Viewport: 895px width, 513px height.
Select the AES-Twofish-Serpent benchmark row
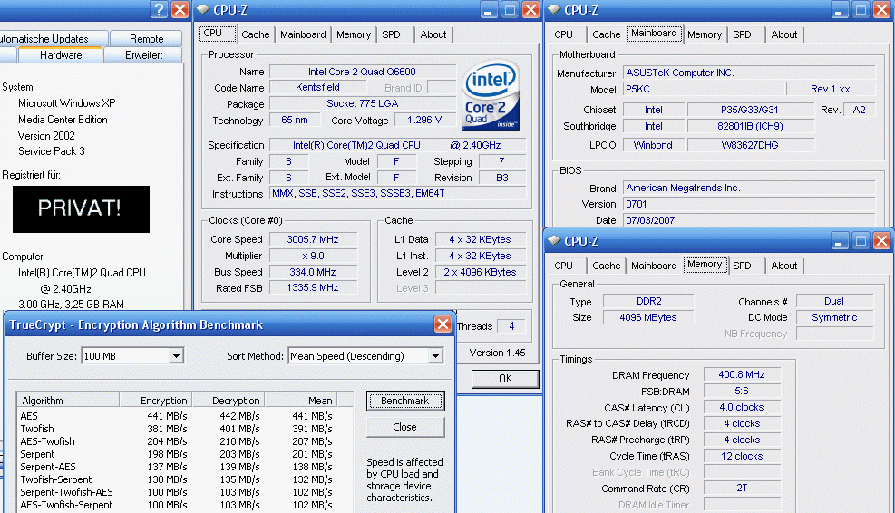pos(177,505)
